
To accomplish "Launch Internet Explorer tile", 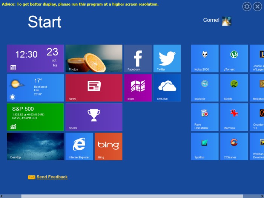I will [x=79, y=146].
